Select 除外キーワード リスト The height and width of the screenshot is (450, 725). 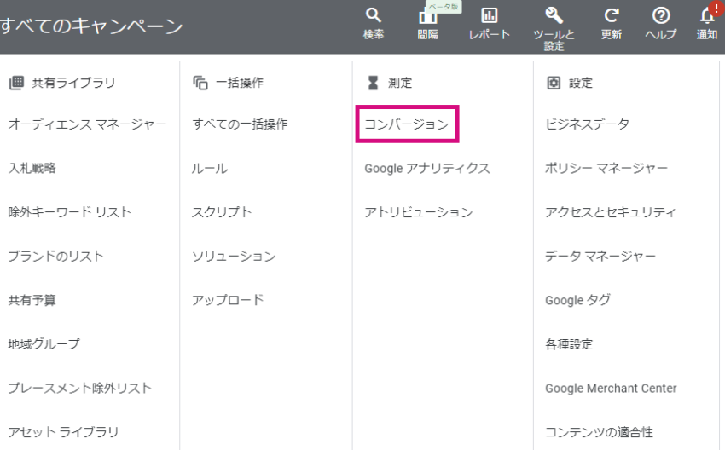70,212
